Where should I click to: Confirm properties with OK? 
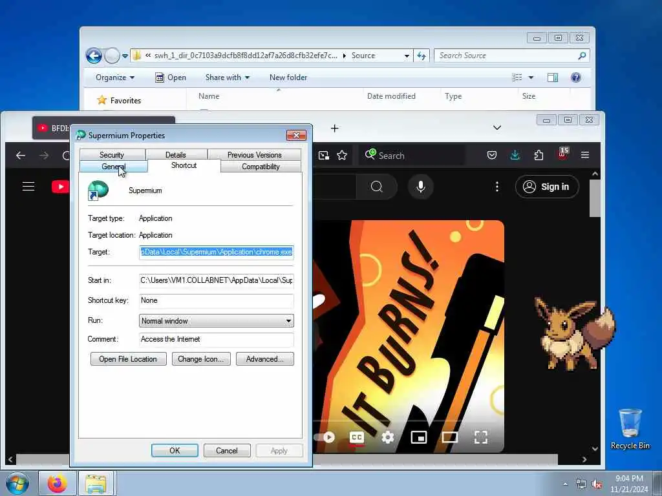point(175,450)
